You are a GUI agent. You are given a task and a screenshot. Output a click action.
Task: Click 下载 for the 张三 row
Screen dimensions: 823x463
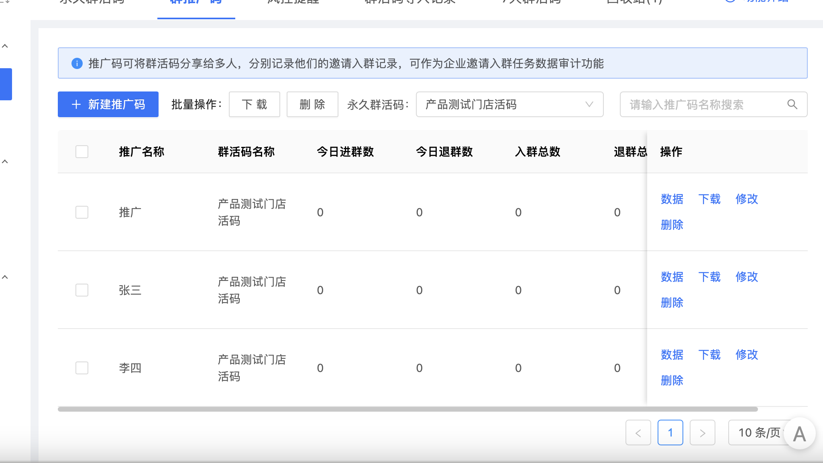click(709, 277)
